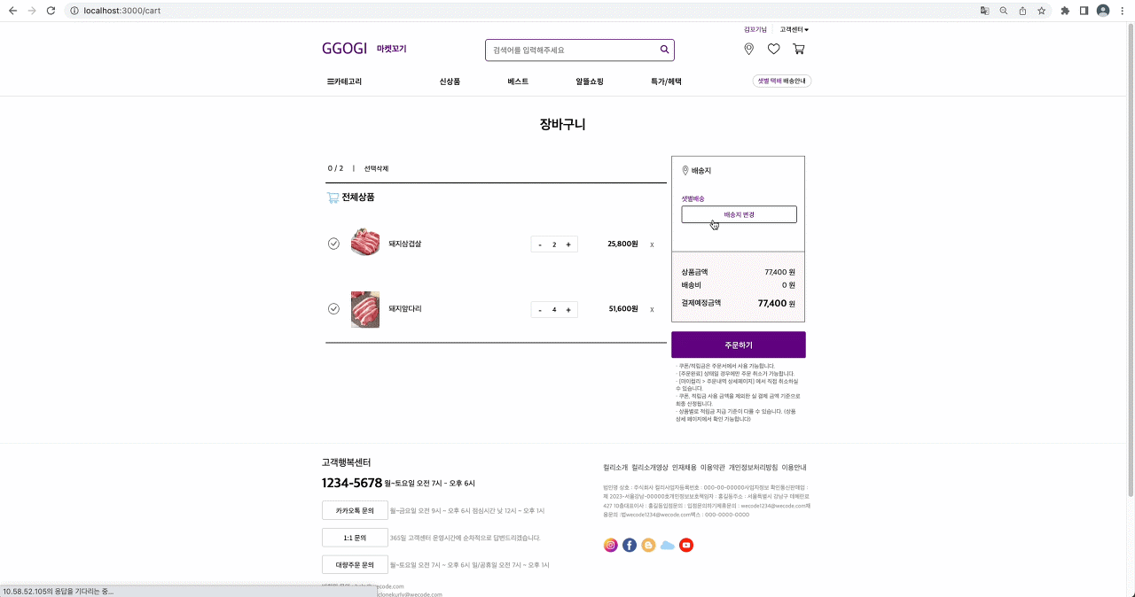Open the YouTube social icon
This screenshot has height=597, width=1135.
click(686, 545)
